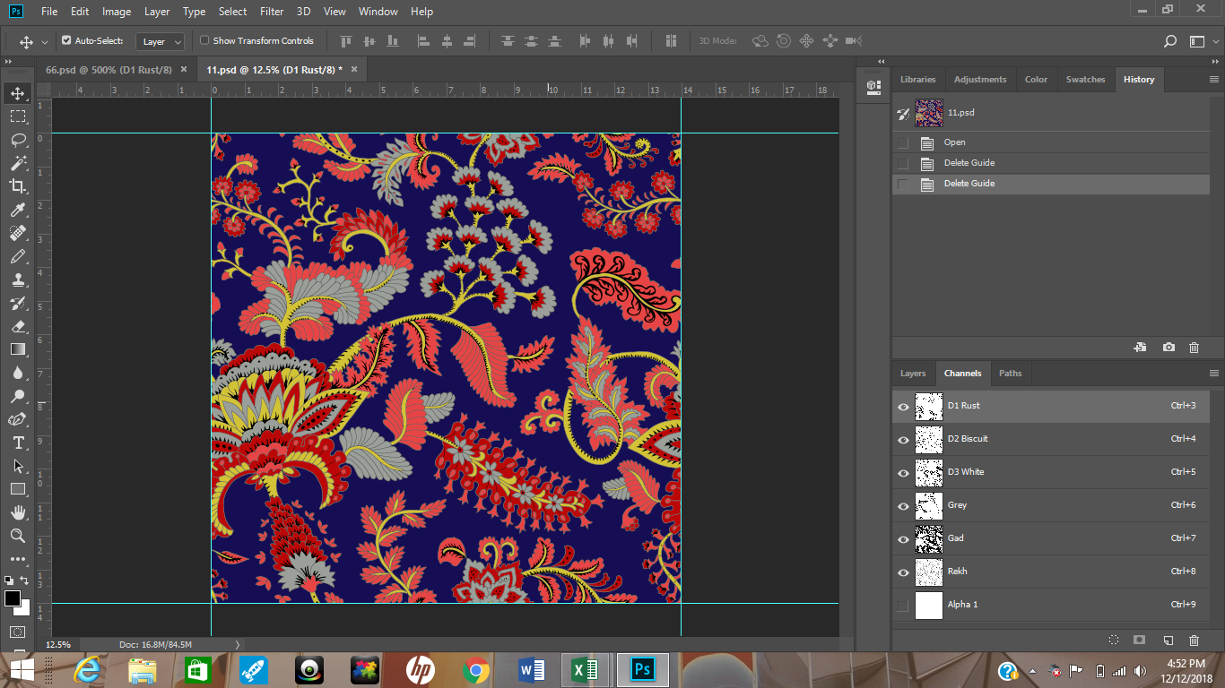Hide the Rekh channel eye
The height and width of the screenshot is (688, 1225).
click(903, 572)
